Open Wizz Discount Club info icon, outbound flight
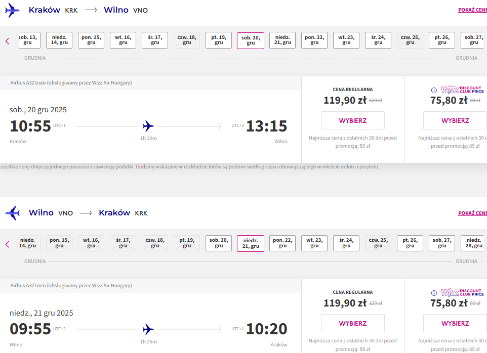Screen dimensions: 487x353 pos(434,90)
